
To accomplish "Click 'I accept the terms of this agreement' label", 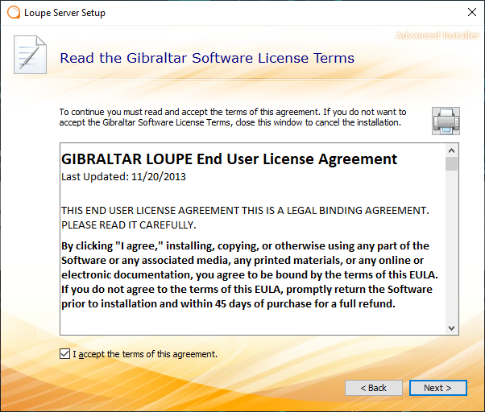I will click(145, 354).
